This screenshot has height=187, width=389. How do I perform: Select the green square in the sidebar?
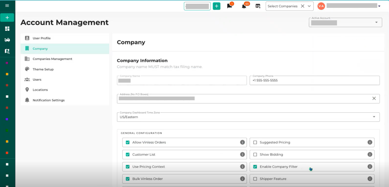(7, 130)
